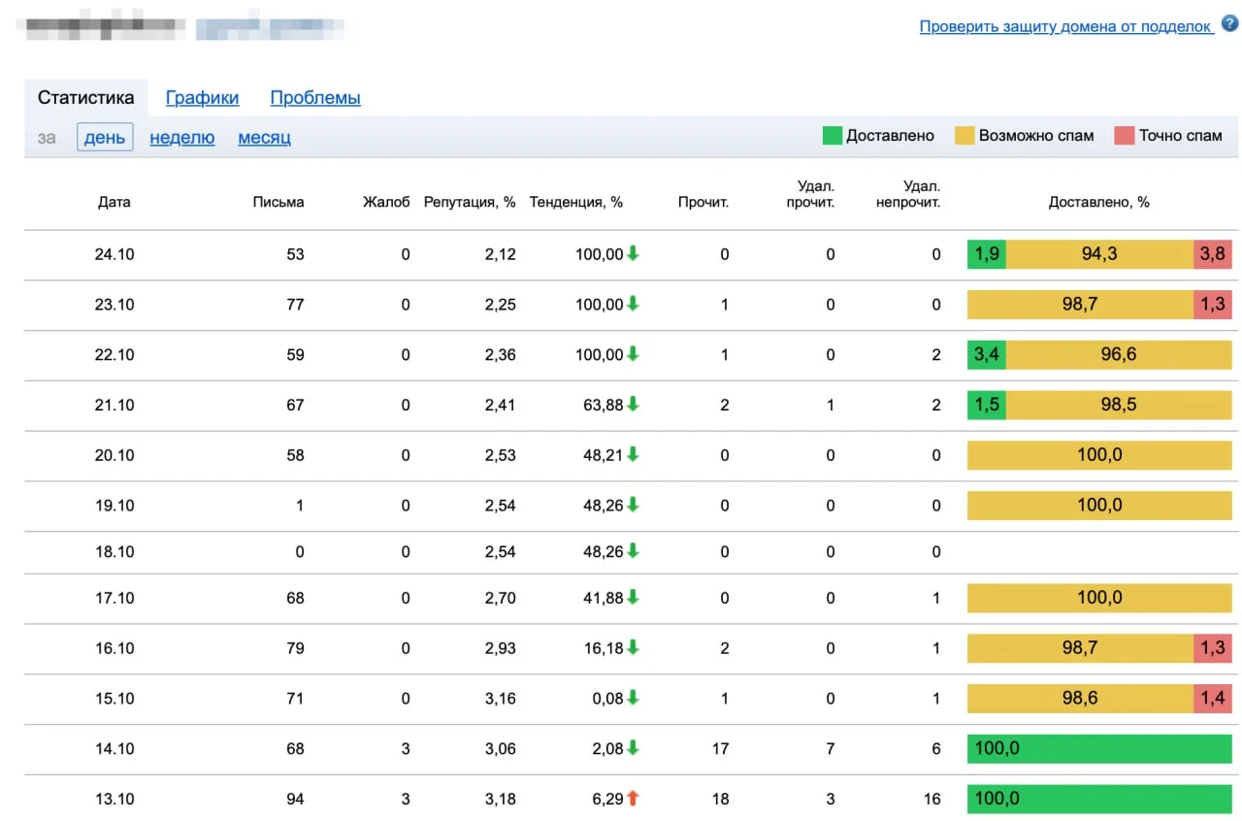Viewport: 1242px width, 821px height.
Task: Click the red Точно спам legend square
Action: (1125, 136)
